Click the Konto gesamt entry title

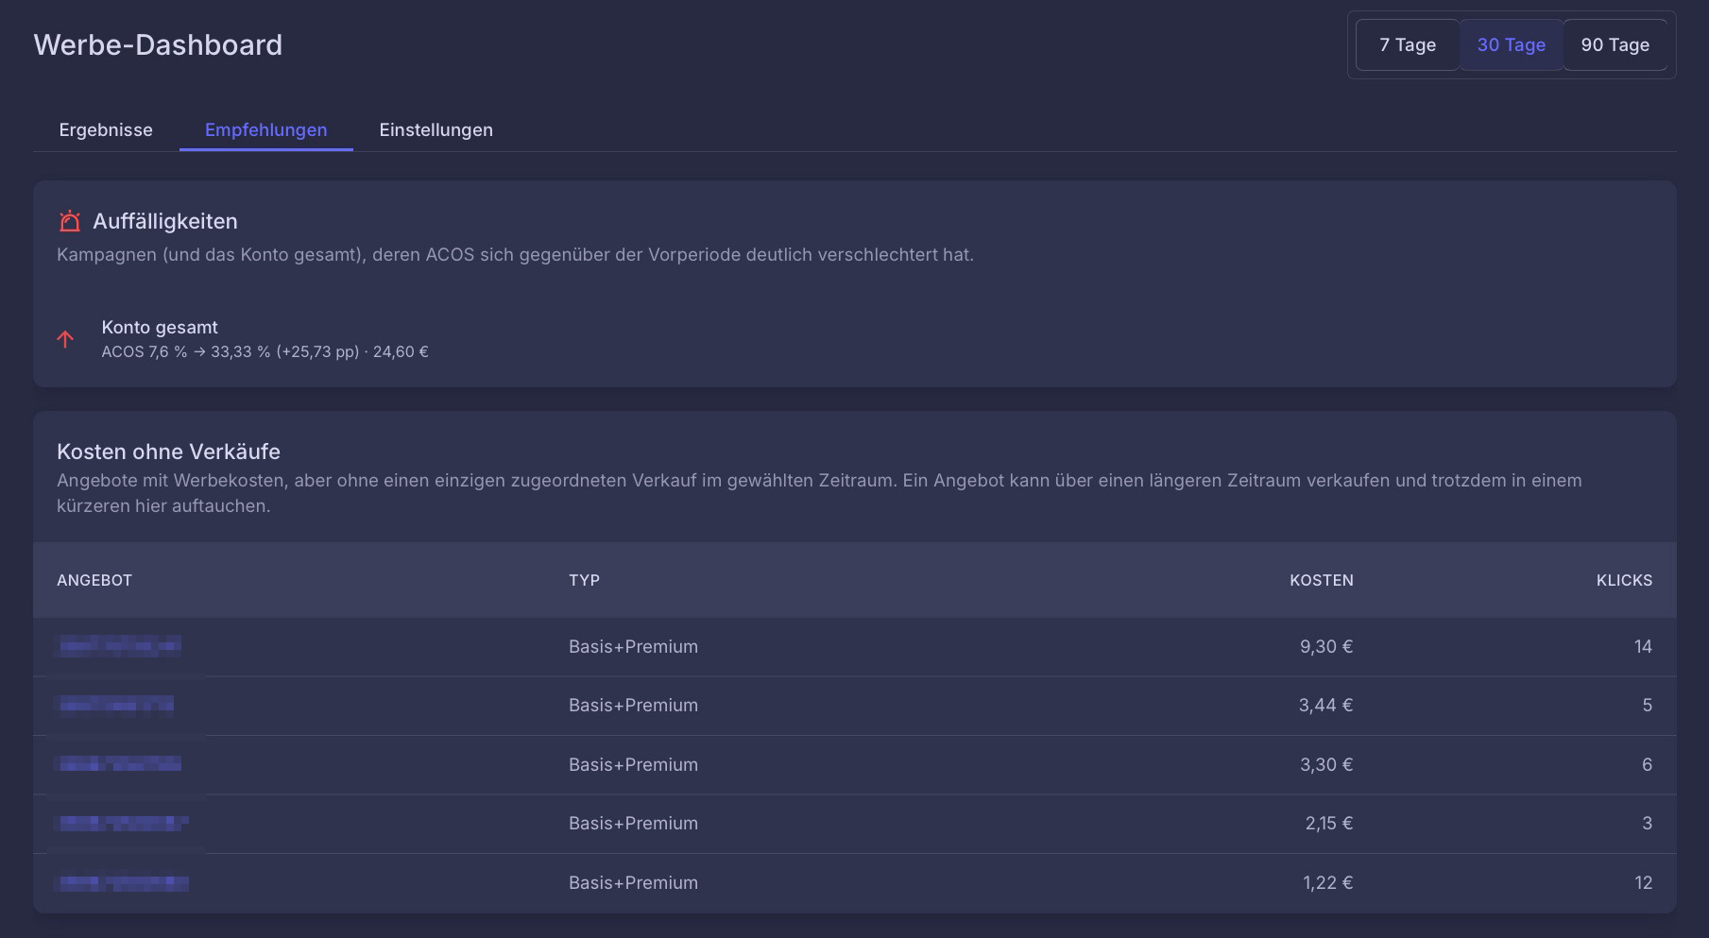click(x=160, y=327)
